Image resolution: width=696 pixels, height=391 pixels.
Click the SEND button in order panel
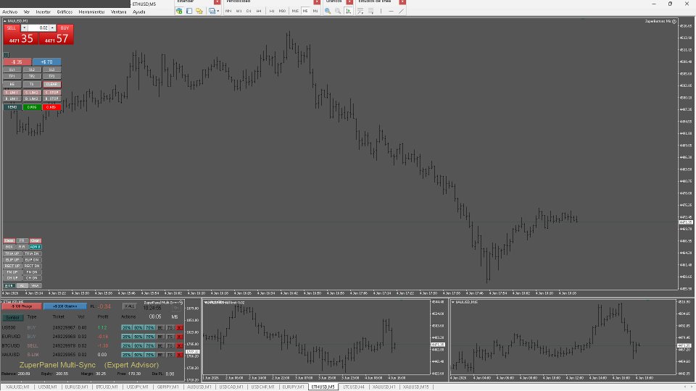(x=12, y=107)
